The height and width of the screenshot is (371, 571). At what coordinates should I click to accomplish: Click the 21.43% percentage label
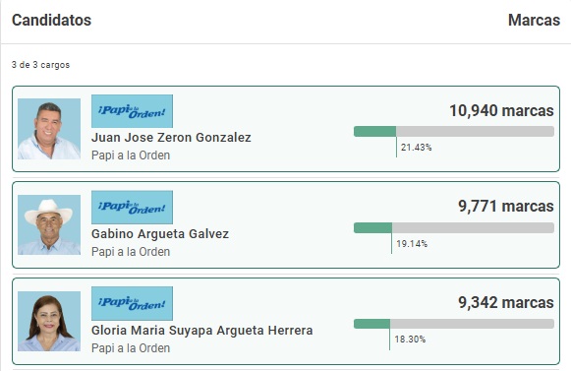point(417,148)
